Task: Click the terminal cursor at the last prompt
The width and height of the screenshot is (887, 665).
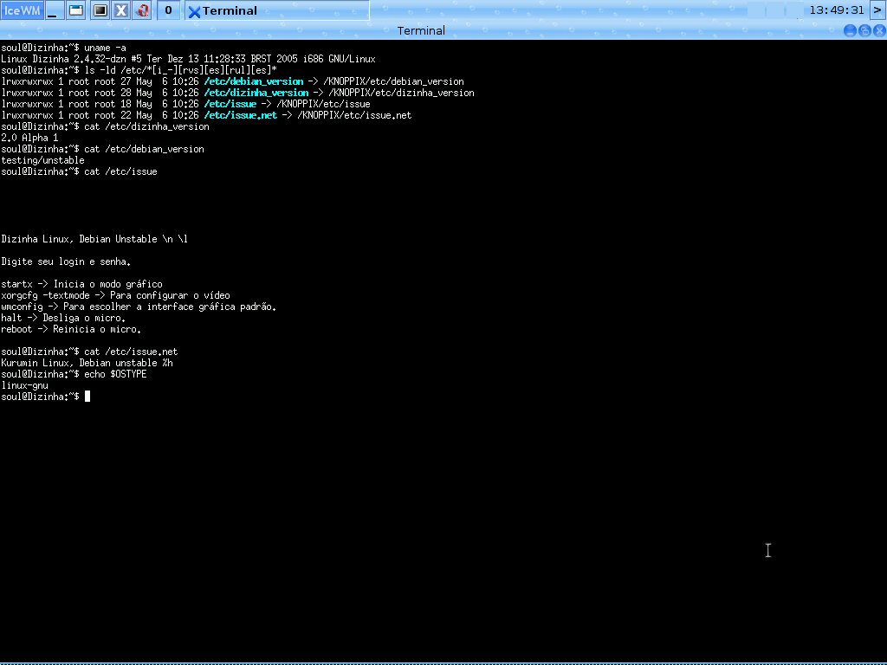Action: (87, 397)
